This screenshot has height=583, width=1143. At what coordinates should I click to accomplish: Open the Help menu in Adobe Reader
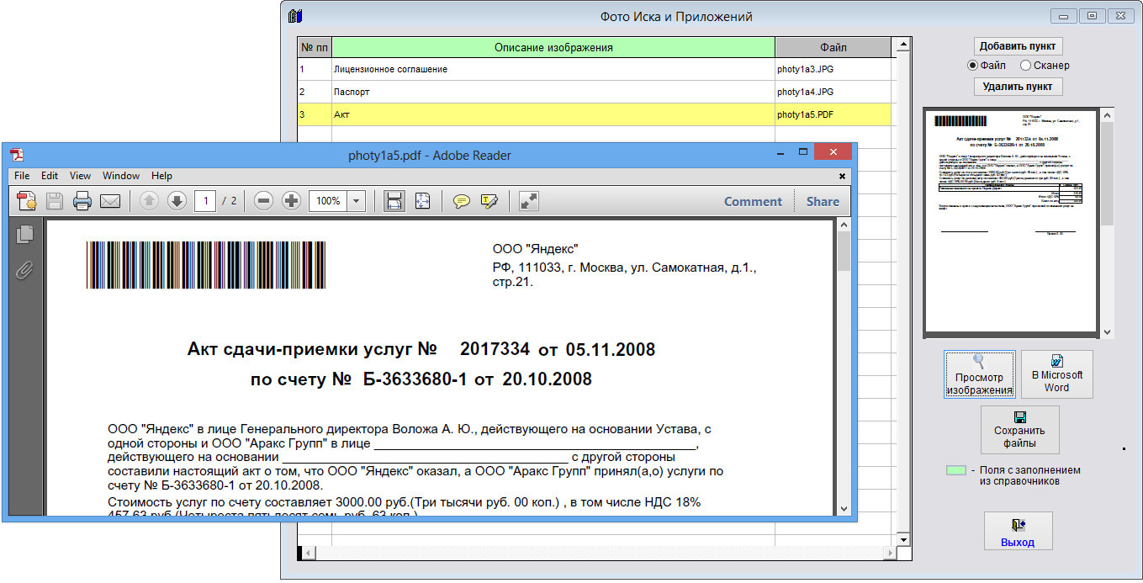pyautogui.click(x=161, y=176)
